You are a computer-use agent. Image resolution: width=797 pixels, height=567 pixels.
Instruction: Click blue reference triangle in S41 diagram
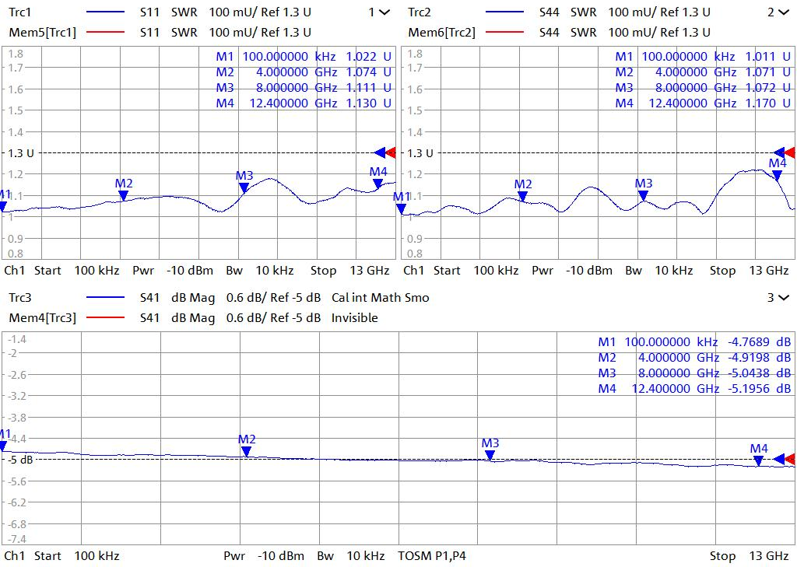tap(779, 459)
